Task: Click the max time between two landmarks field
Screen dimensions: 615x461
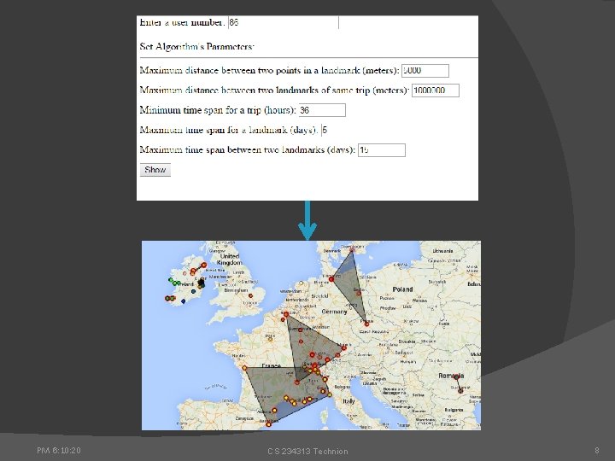Action: coord(382,150)
